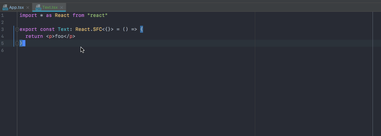381x136 pixels.
Task: Place cursor on the "react" string
Action: click(x=97, y=15)
